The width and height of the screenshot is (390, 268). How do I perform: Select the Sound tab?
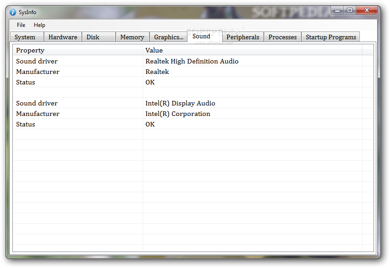pyautogui.click(x=204, y=36)
